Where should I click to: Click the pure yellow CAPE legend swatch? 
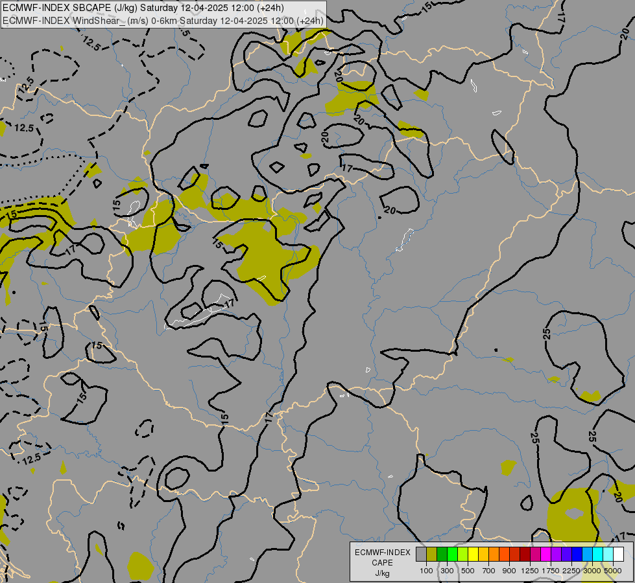coord(473,554)
